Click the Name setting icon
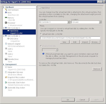 [x=6, y=67]
